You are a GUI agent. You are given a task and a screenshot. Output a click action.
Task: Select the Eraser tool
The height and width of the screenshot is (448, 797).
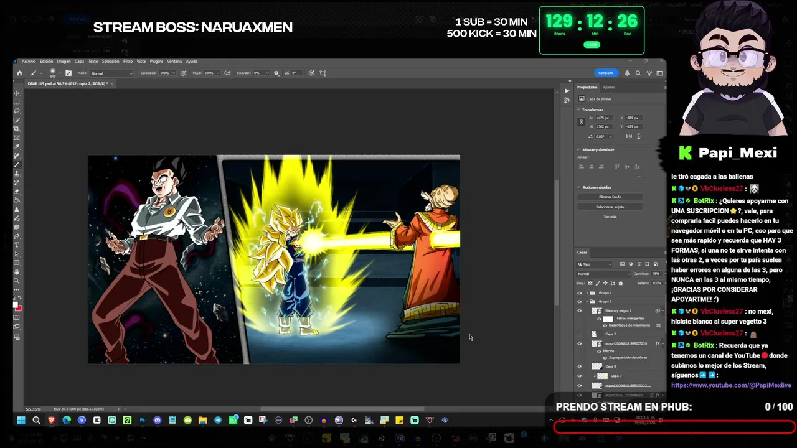coord(17,192)
